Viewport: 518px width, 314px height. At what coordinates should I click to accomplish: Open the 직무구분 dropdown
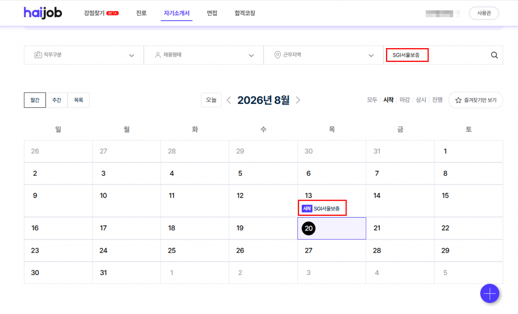(x=84, y=55)
